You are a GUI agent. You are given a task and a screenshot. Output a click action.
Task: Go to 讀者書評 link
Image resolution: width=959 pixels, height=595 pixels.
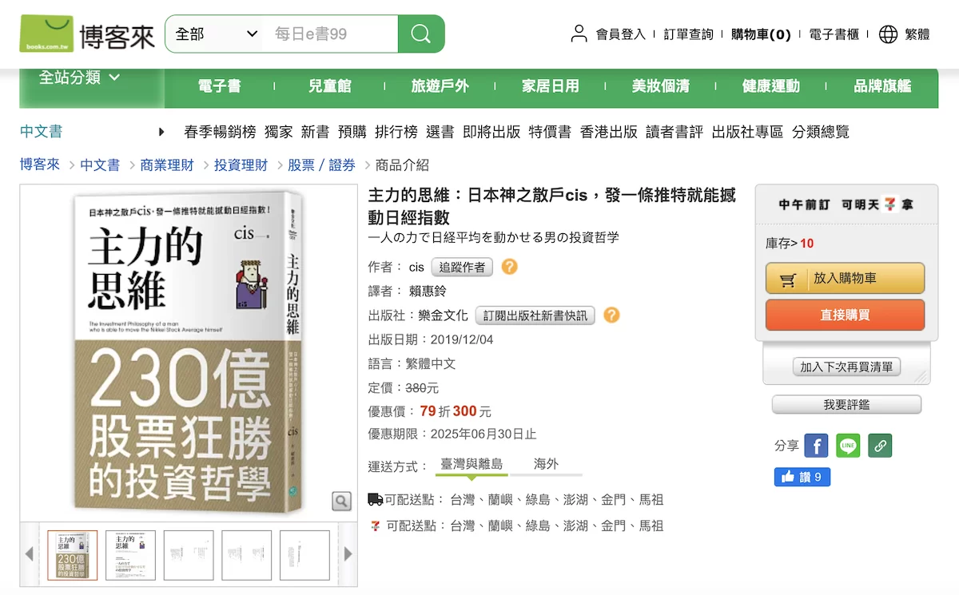click(674, 132)
